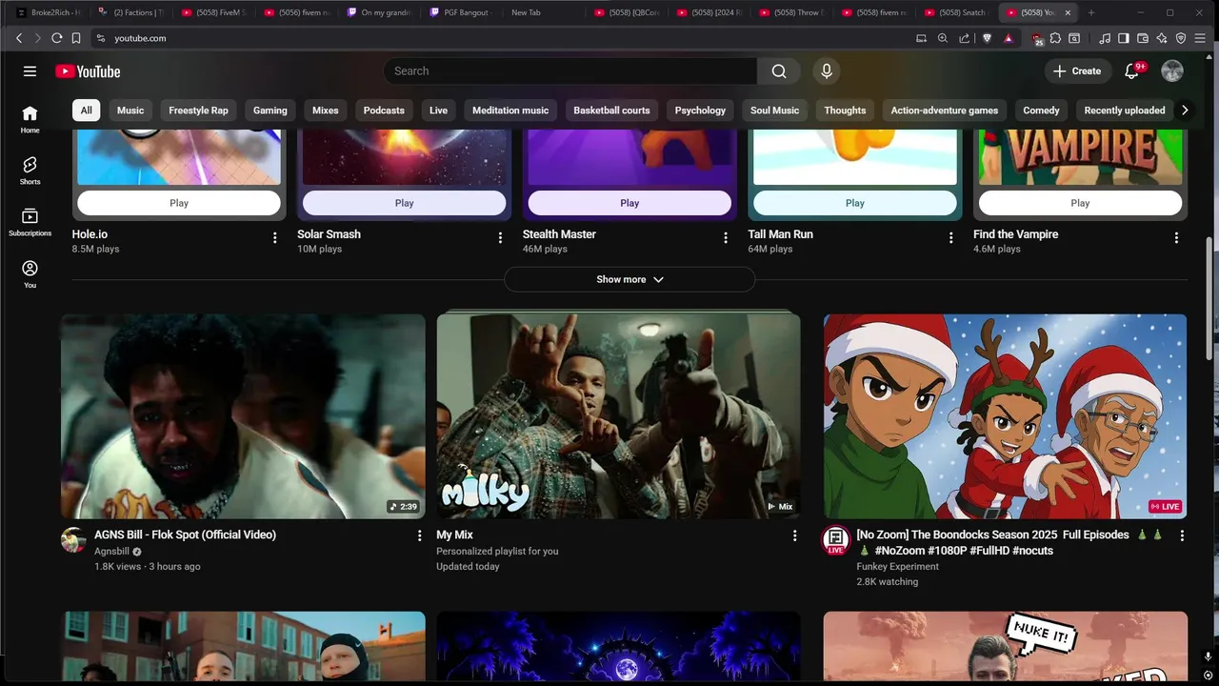The height and width of the screenshot is (686, 1219).
Task: Open options for Tall Man Run game
Action: click(950, 237)
